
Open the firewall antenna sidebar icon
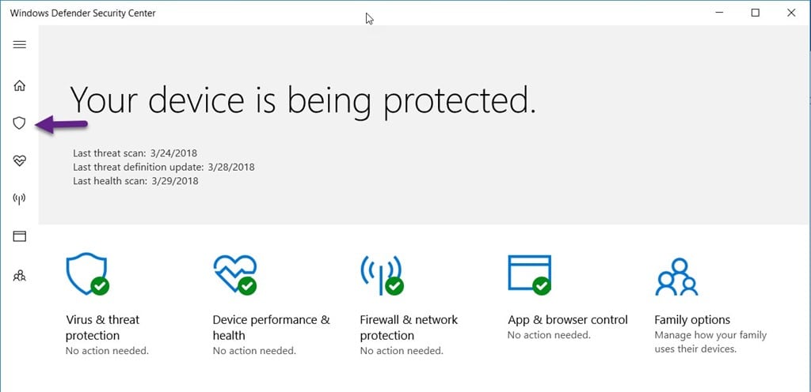(x=19, y=198)
